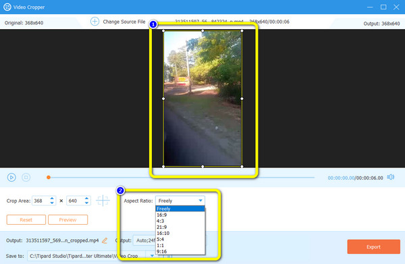Choose the 16:10 aspect ratio

tap(180, 233)
